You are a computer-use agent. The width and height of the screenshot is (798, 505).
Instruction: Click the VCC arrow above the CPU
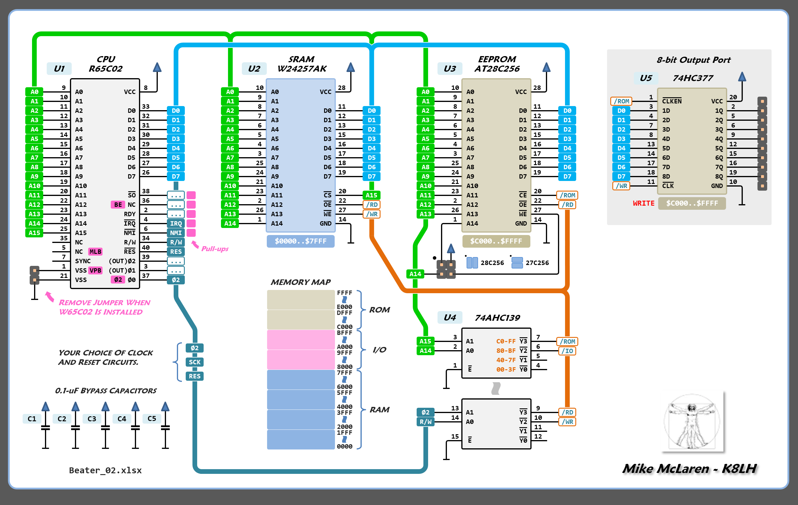click(x=157, y=68)
